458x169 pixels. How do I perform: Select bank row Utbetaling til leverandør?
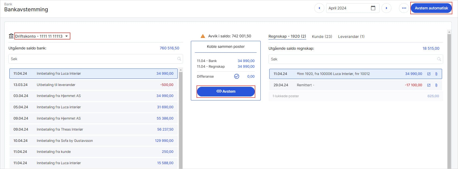tap(93, 85)
